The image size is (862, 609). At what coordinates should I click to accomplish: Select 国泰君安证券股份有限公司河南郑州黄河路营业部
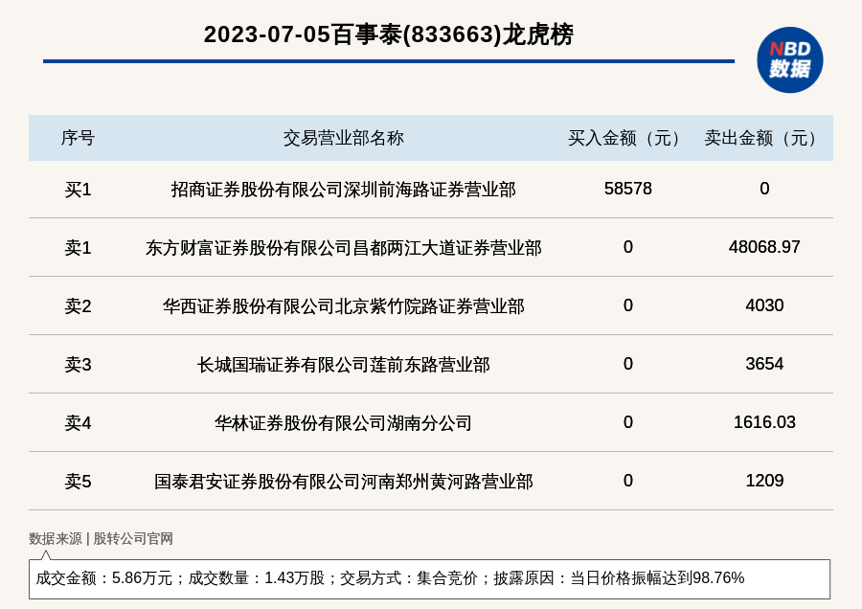coord(344,482)
